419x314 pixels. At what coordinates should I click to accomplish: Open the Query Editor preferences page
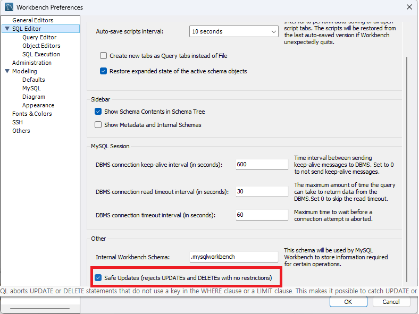click(x=39, y=37)
